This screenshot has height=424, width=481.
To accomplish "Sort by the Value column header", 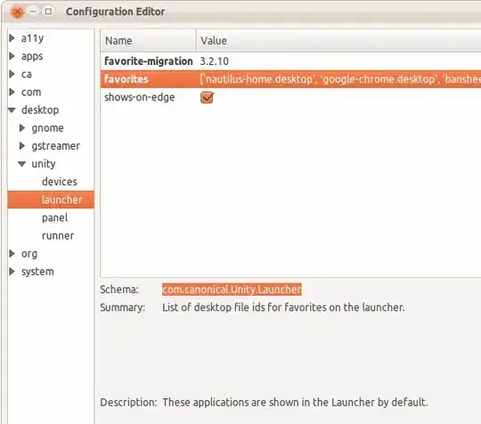I will pos(338,40).
